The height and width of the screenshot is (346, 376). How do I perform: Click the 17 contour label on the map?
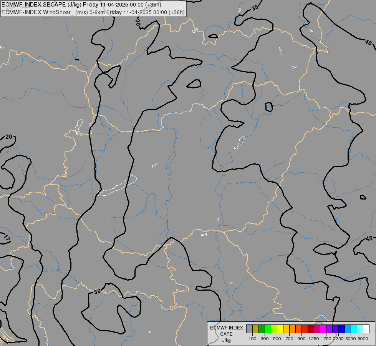(7, 238)
